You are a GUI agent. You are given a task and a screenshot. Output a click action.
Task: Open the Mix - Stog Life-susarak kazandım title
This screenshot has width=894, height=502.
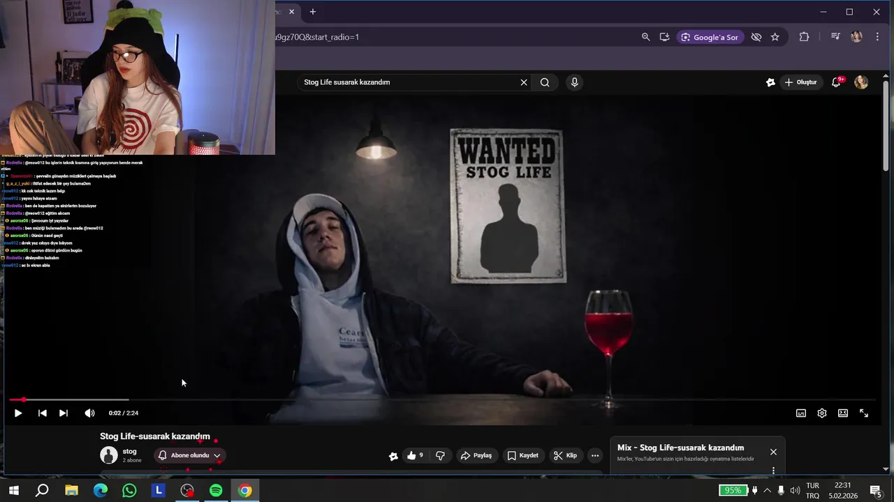pyautogui.click(x=680, y=448)
